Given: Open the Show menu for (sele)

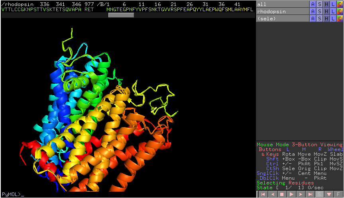Looking at the screenshot, I should (320, 19).
